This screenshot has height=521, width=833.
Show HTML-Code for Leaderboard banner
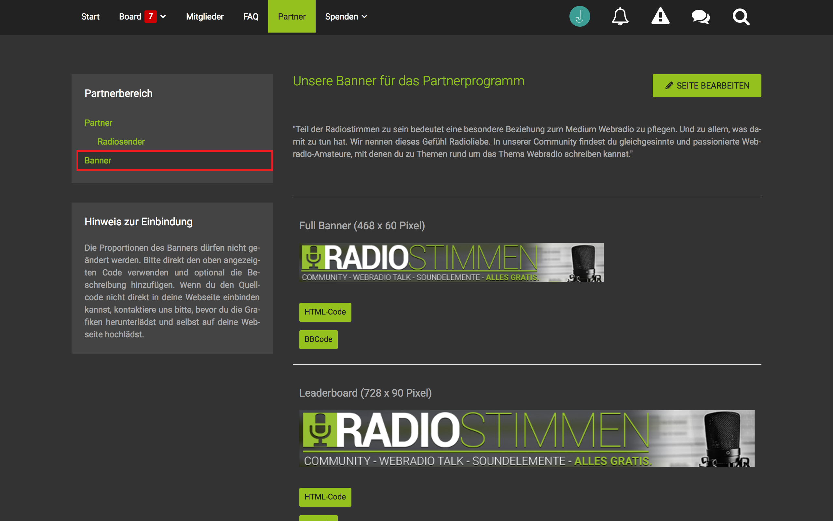point(325,497)
